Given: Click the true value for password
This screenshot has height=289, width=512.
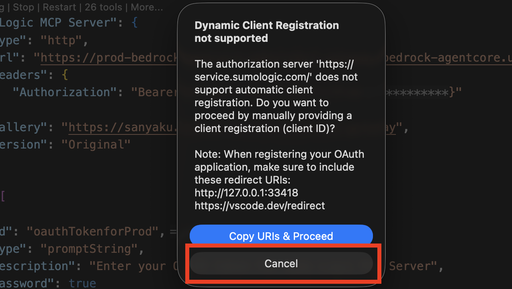Looking at the screenshot, I should coord(82,283).
